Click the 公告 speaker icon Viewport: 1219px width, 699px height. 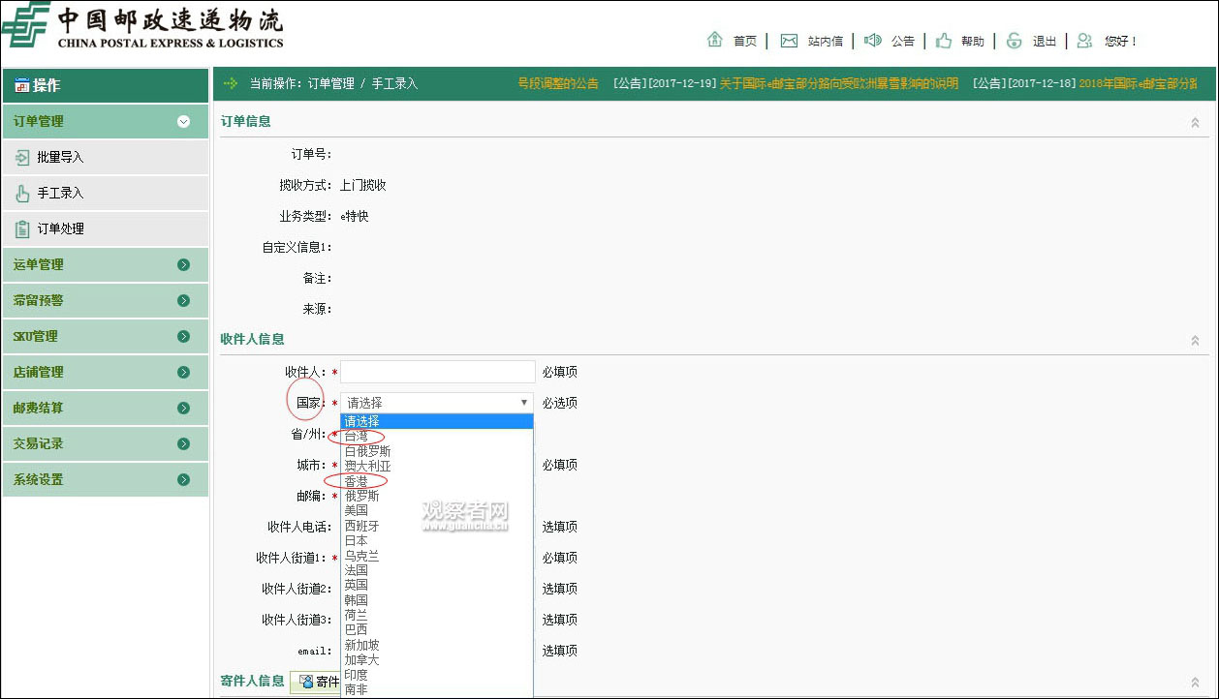click(872, 40)
